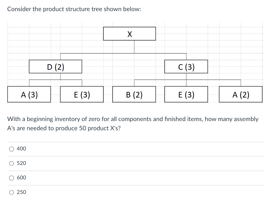This screenshot has width=268, height=204.
Task: Pick the 250 answer choice
Action: (11, 192)
